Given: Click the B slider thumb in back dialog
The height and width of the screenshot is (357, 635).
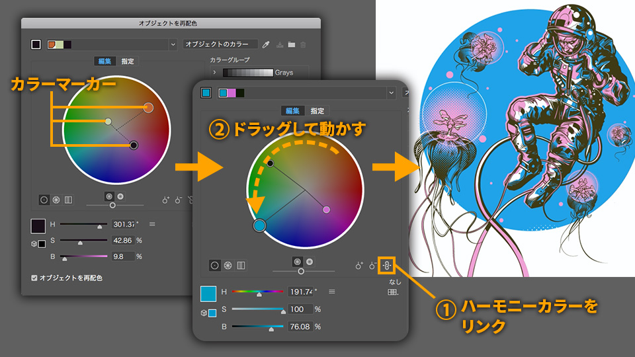Looking at the screenshot, I should [x=64, y=259].
